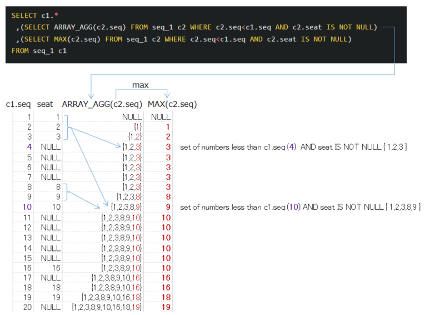This screenshot has width=425, height=315.
Task: Click the seat value 19
Action: (56, 297)
